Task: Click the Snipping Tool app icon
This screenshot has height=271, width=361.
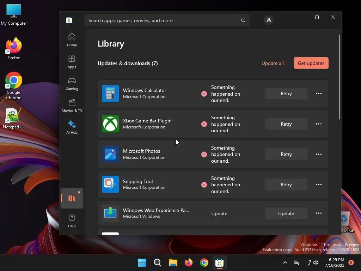Action: tap(110, 184)
